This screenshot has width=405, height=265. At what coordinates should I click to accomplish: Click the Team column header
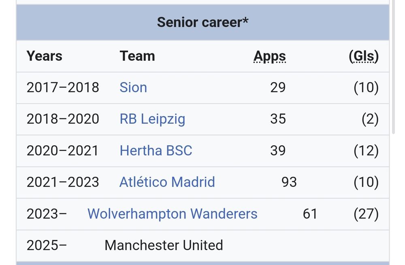pos(137,56)
